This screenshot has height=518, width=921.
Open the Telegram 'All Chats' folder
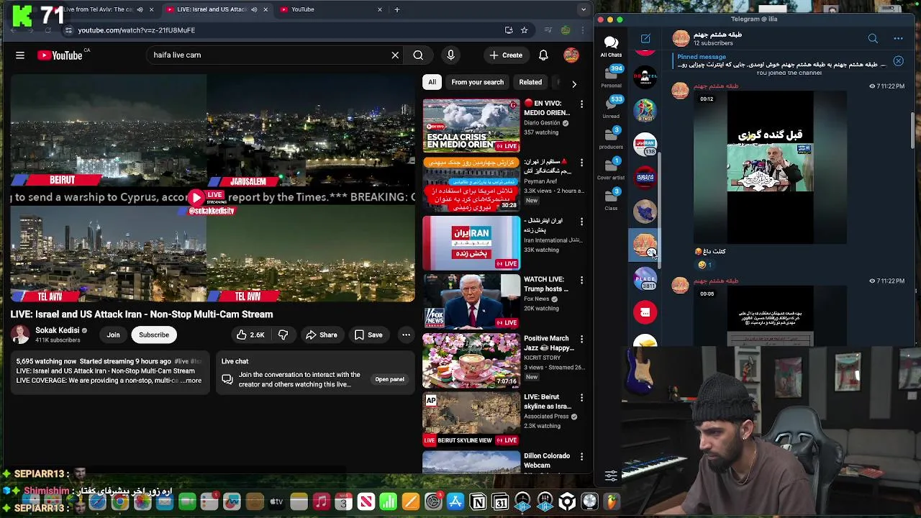[x=611, y=47]
